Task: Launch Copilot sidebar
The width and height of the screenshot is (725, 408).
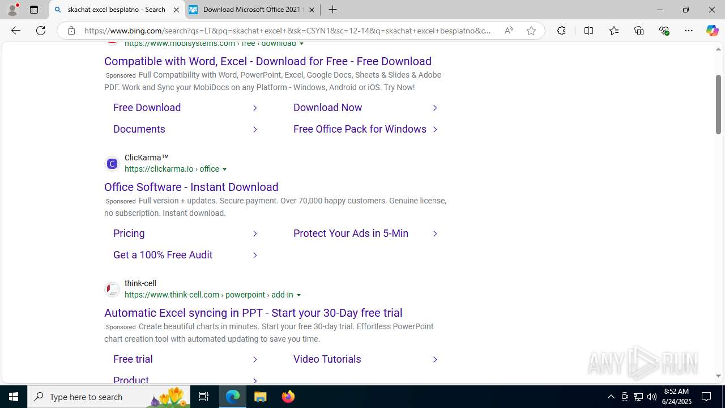Action: [712, 31]
